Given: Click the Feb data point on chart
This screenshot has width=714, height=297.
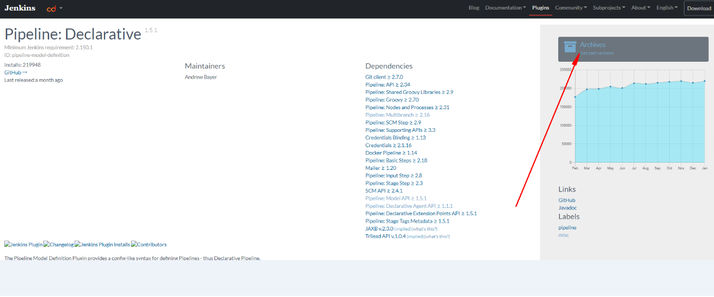Looking at the screenshot, I should pyautogui.click(x=575, y=97).
